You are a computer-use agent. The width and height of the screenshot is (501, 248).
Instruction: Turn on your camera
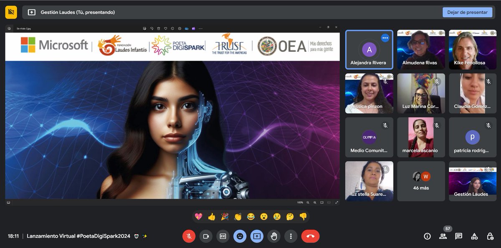pos(206,236)
